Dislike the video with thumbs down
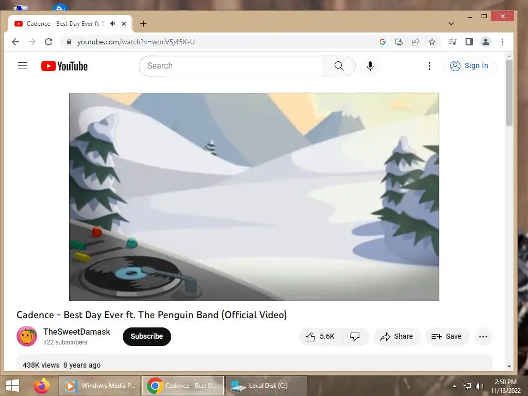 click(355, 336)
